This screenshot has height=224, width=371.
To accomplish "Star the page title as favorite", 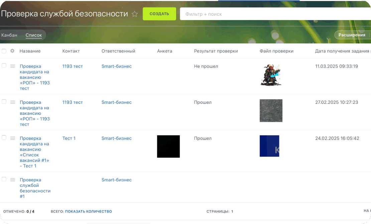I will point(135,14).
